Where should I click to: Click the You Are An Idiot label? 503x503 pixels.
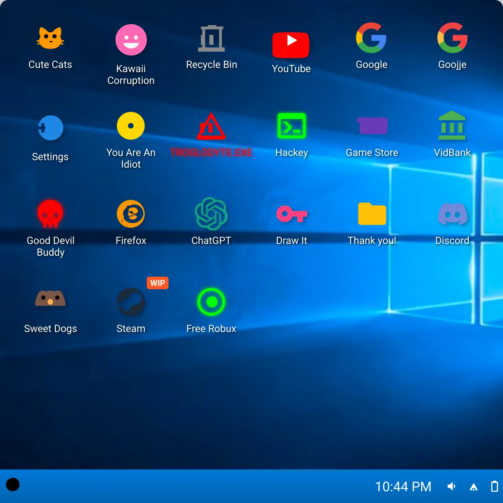(x=131, y=158)
